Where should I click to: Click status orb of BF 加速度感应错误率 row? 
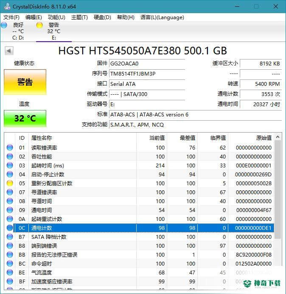click(10, 281)
